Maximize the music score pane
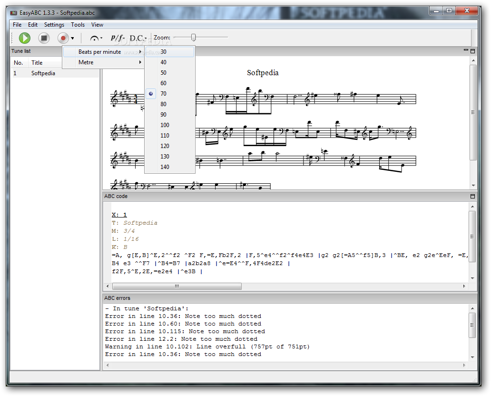 tap(473, 51)
